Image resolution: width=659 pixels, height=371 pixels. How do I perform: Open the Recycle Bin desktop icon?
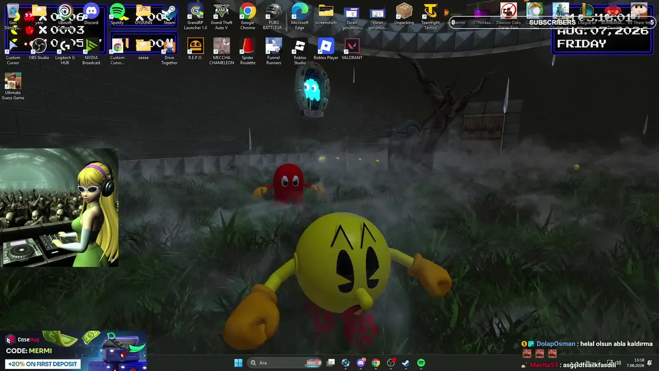pos(13,15)
